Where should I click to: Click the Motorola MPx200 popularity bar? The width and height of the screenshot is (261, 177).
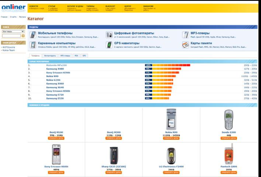(167, 65)
